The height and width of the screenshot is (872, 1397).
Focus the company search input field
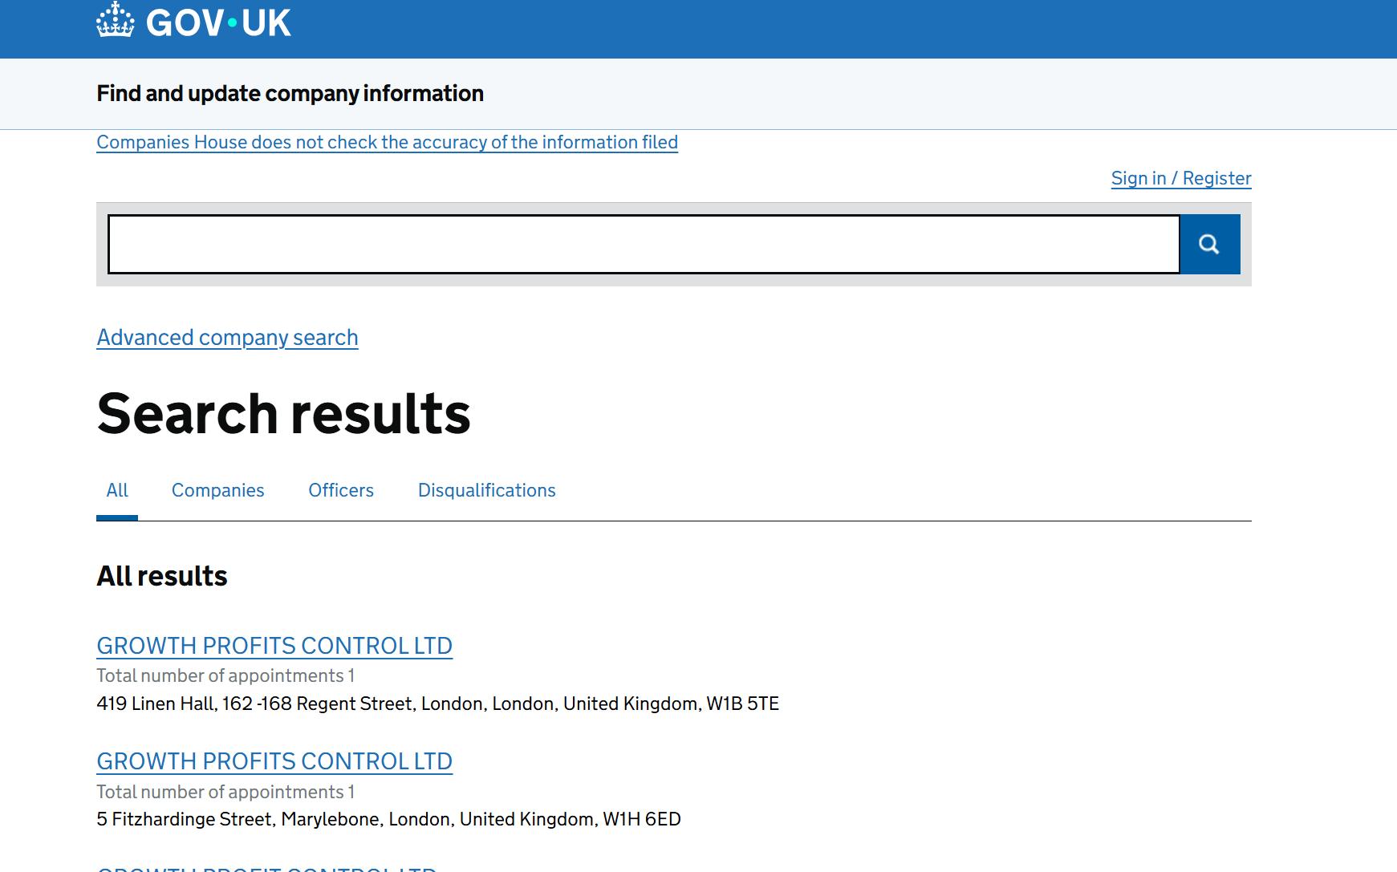(x=644, y=244)
